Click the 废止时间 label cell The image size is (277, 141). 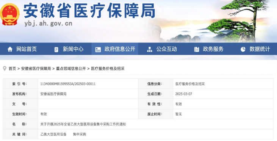(x=156, y=114)
